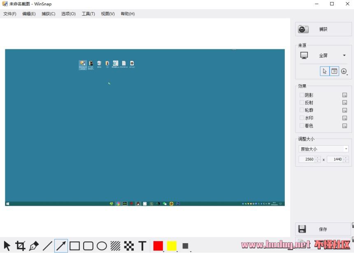
Task: Open the 全屏 capture source dropdown
Action: 324,56
